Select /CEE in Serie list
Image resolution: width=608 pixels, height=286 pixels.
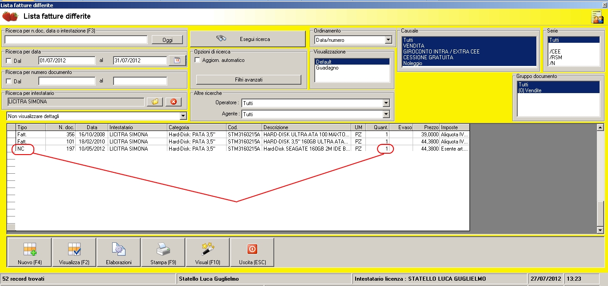click(574, 52)
